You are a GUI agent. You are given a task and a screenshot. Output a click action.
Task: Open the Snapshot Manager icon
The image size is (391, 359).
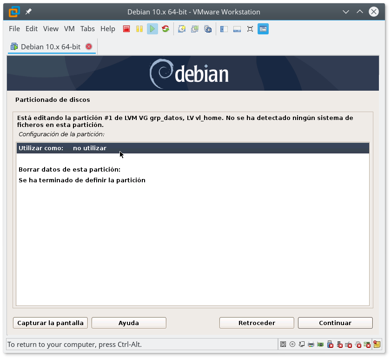point(208,29)
